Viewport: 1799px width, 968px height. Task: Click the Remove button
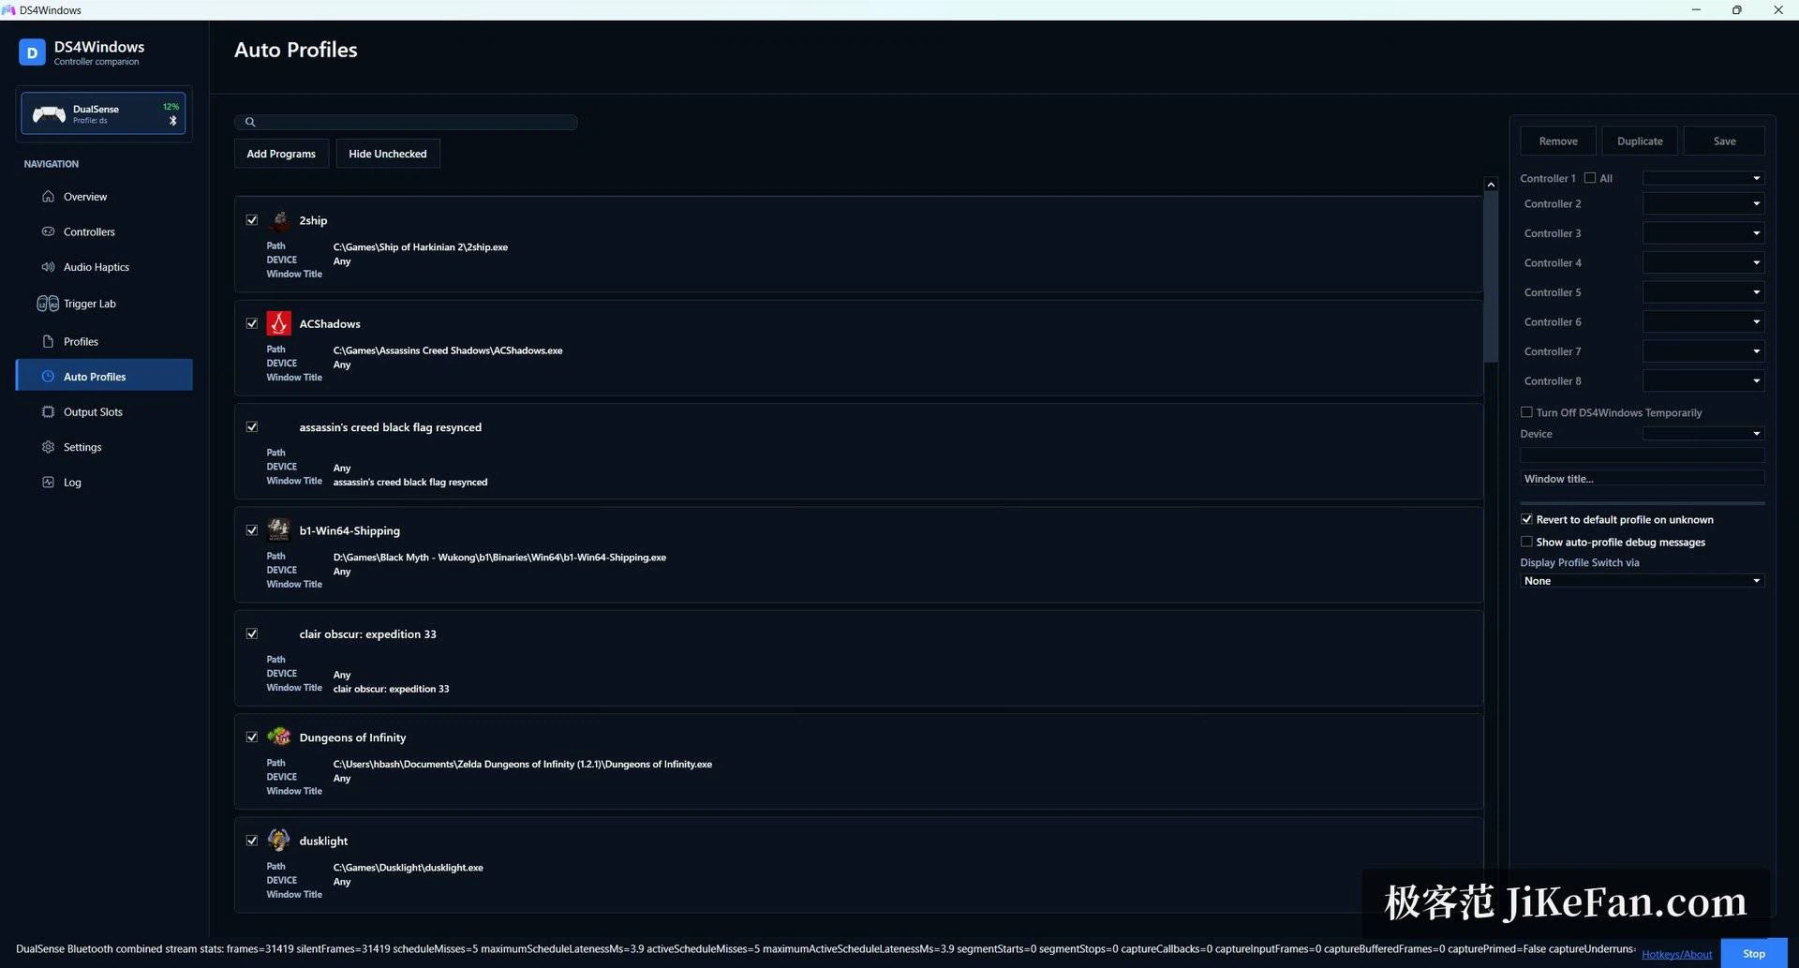tap(1558, 141)
